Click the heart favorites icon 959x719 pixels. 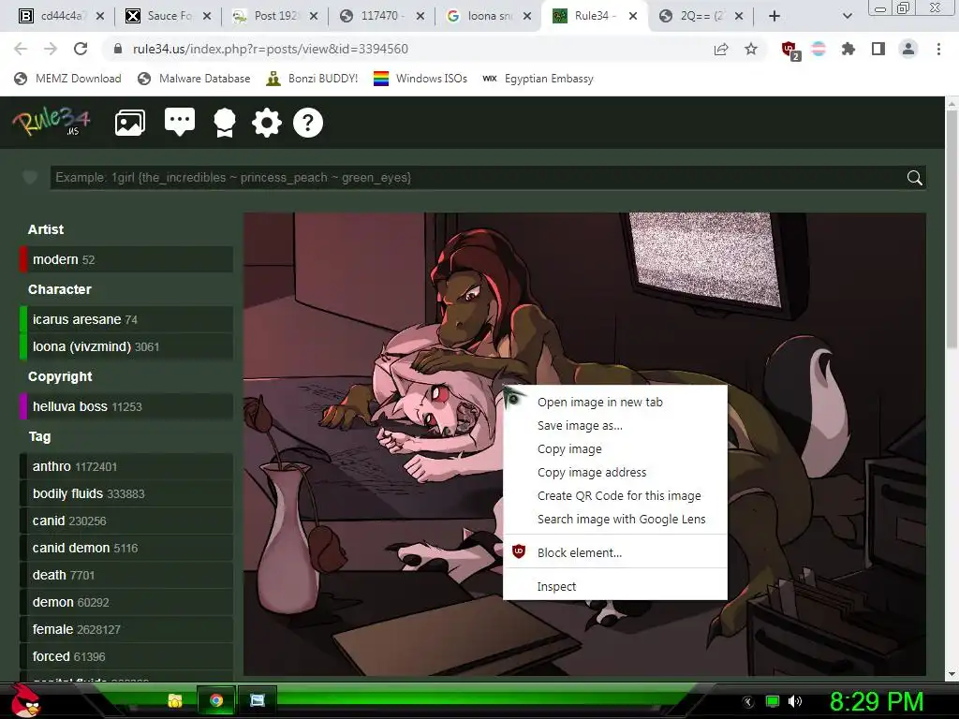29,178
